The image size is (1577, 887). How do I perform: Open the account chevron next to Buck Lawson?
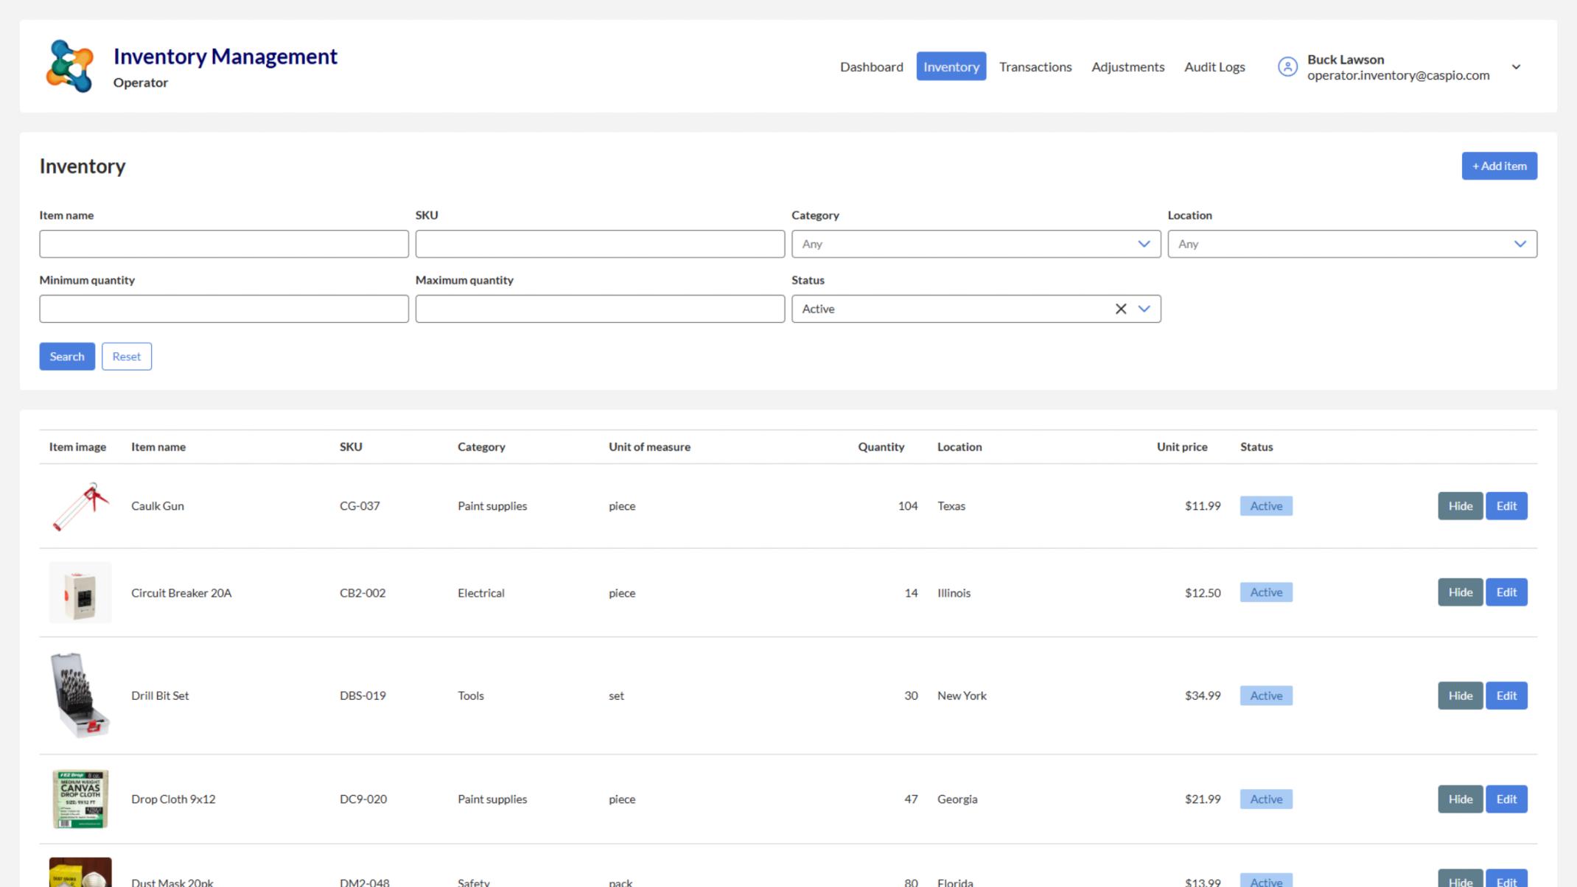pos(1517,66)
